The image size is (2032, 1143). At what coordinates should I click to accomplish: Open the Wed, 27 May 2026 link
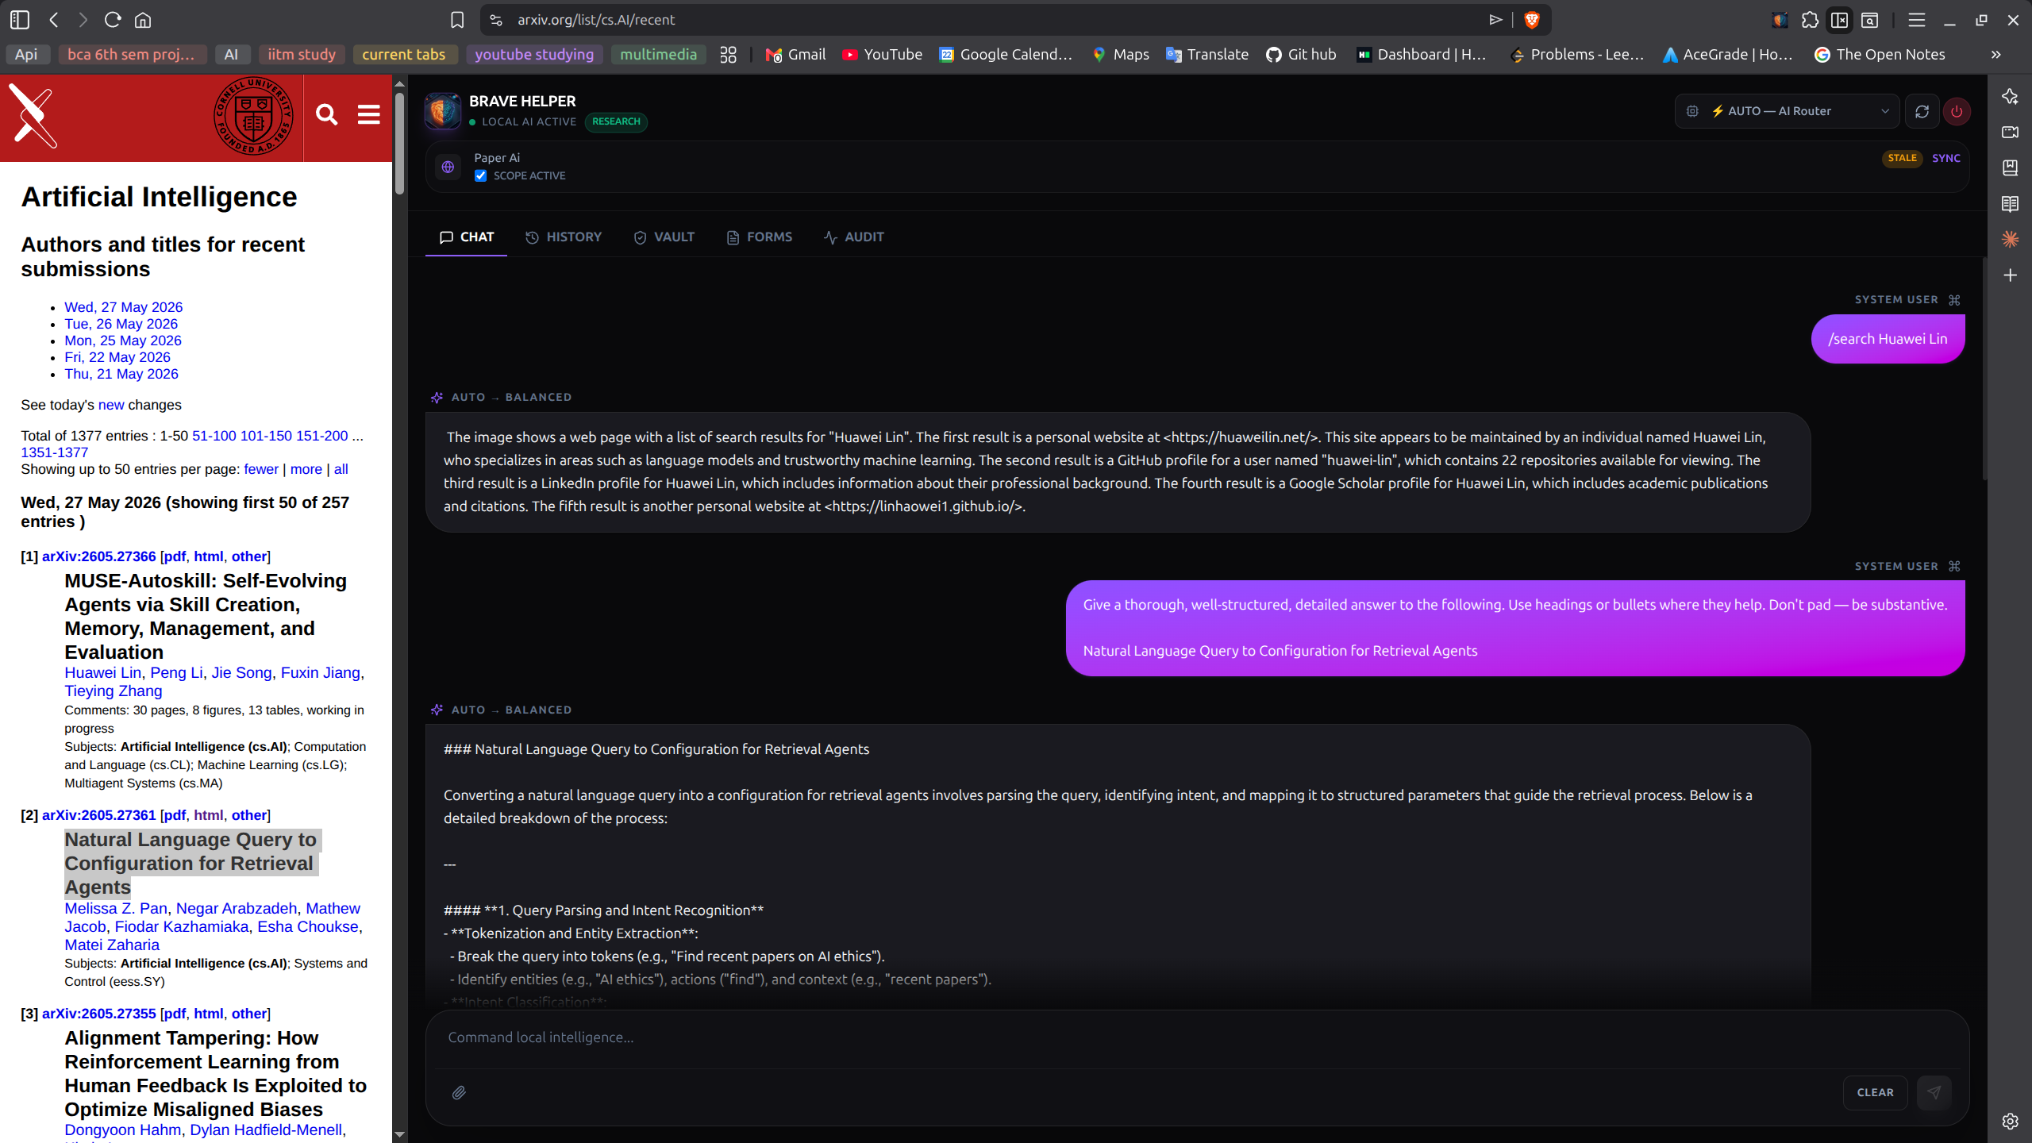[123, 307]
